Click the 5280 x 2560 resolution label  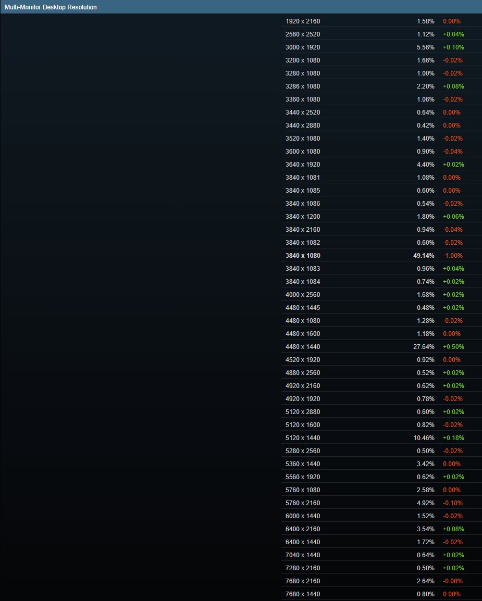pos(303,451)
